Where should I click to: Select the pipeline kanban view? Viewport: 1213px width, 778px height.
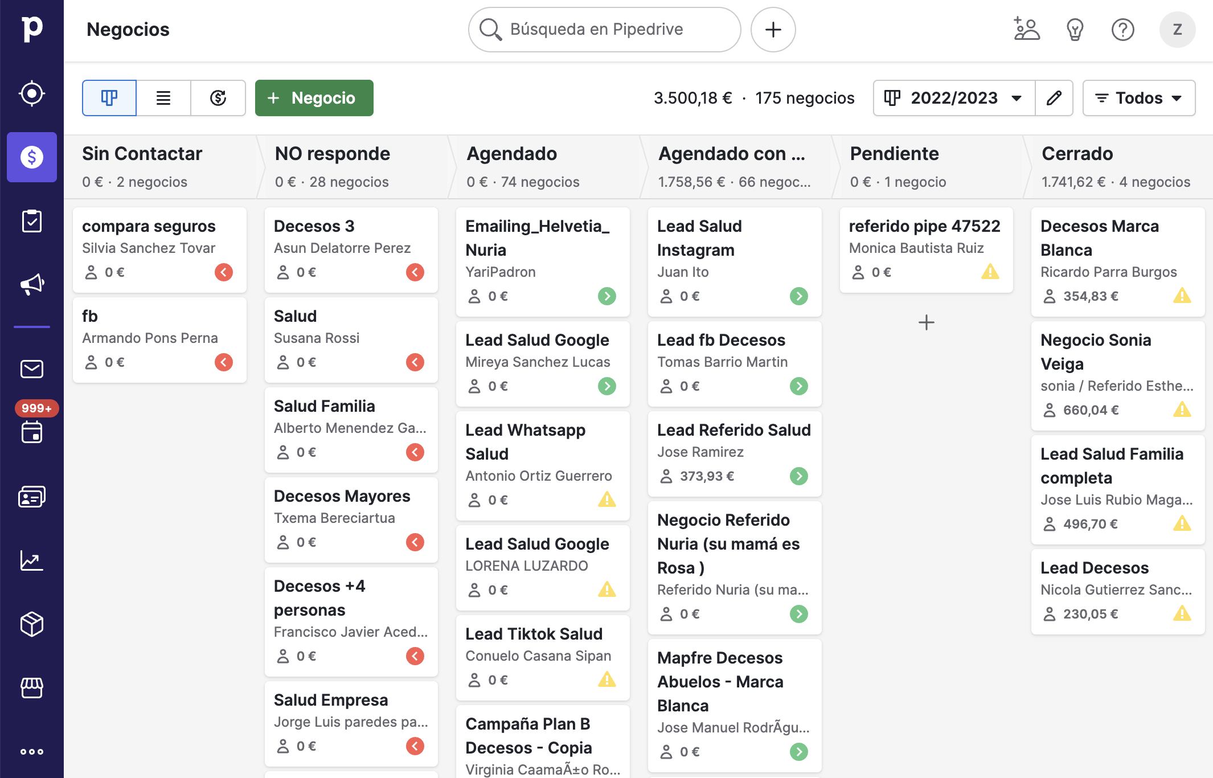109,98
